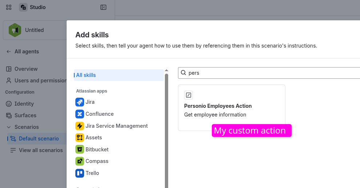Click the Studio logo icon
360x188 pixels.
(x=23, y=7)
